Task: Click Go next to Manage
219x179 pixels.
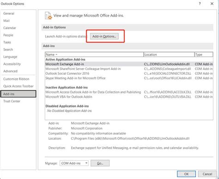Action: (x=100, y=163)
